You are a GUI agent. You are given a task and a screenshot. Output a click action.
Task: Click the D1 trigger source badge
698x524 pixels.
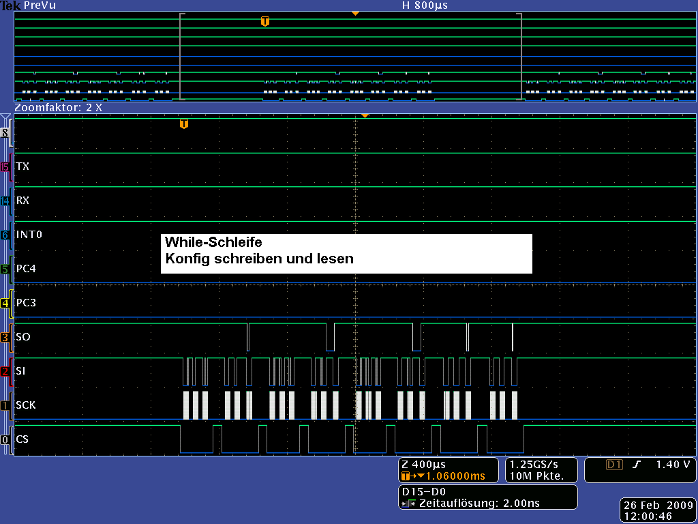[614, 465]
